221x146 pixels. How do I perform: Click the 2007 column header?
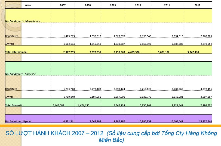click(63, 5)
